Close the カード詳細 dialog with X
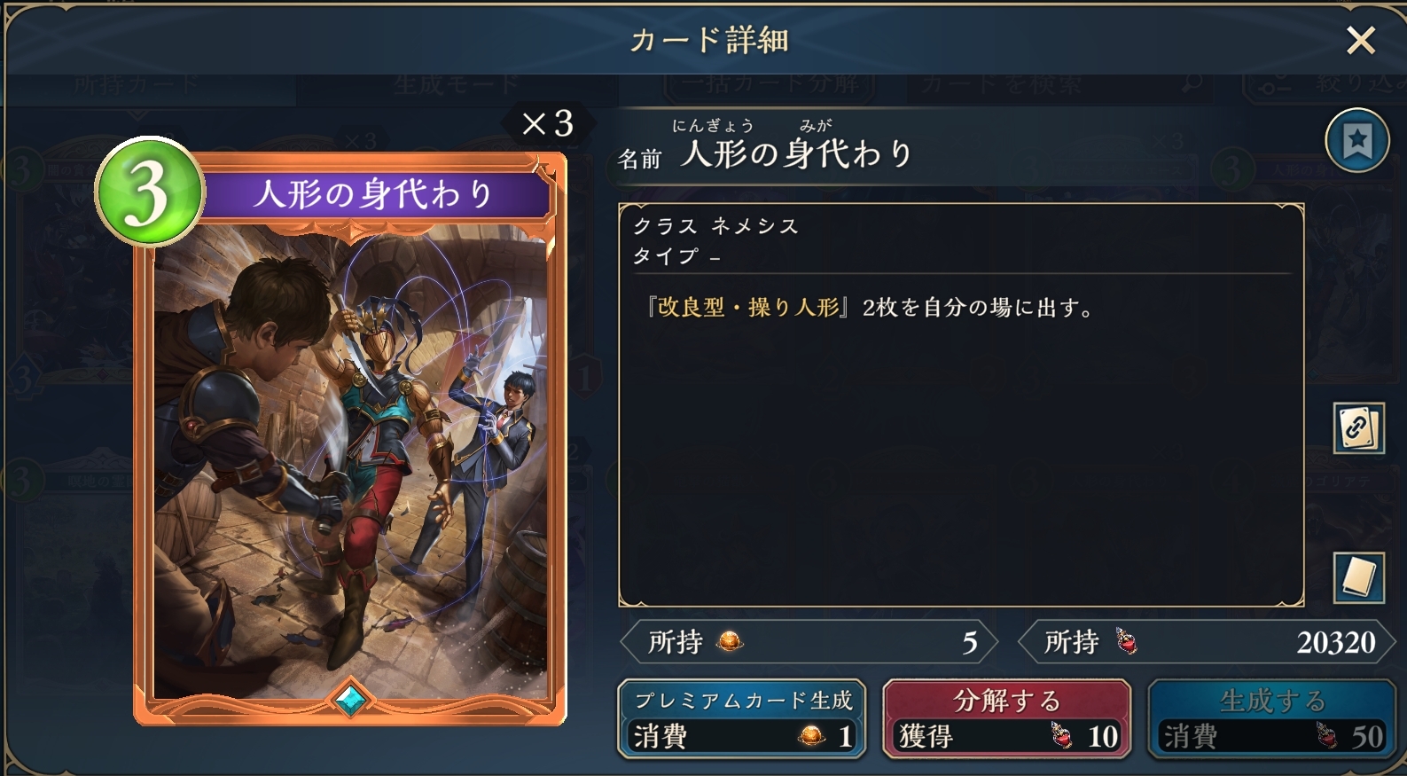Screen dimensions: 1407x776 coord(1360,40)
